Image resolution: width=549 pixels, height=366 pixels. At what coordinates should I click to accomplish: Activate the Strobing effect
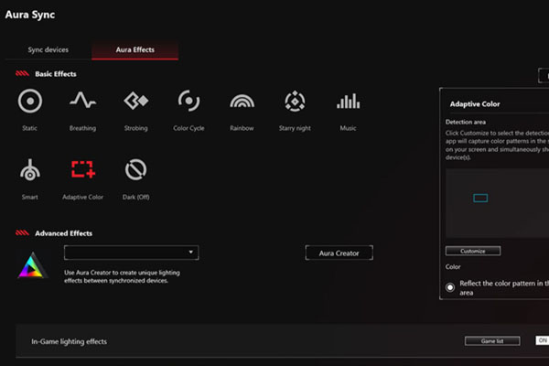(x=135, y=102)
